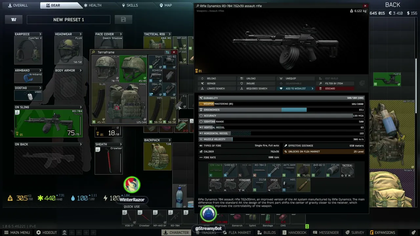Use the CMS surgical kit quick slot
This screenshot has height=236, width=420.
283,218
